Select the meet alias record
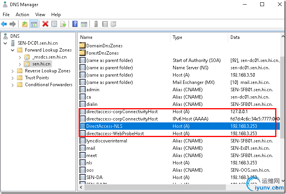Image resolution: width=286 pixels, height=194 pixels. [180, 155]
